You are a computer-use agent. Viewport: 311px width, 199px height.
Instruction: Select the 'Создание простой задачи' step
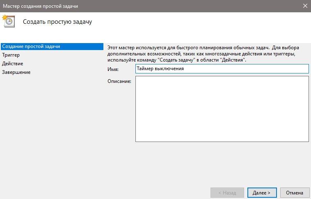(x=52, y=46)
